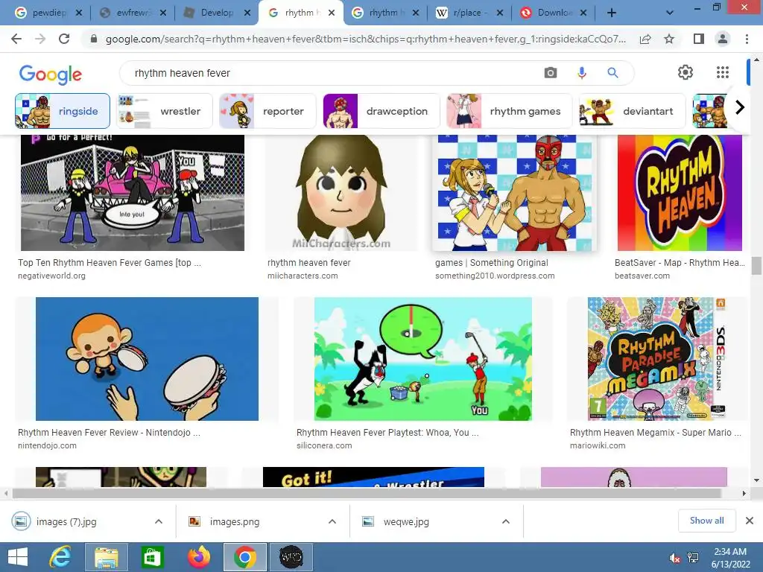The image size is (763, 572).
Task: Expand options for weqwe.jpg download
Action: pyautogui.click(x=506, y=521)
